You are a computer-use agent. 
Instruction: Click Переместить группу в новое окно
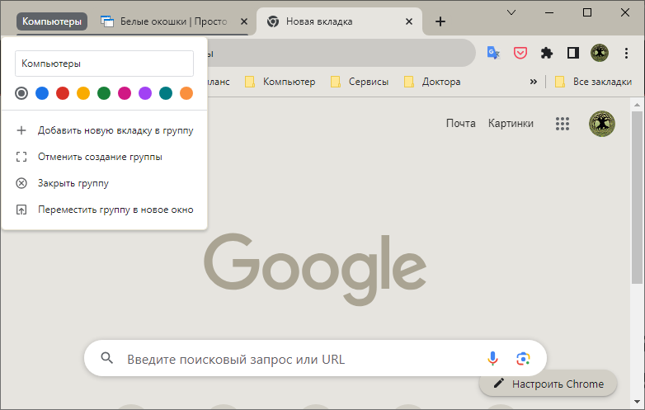pyautogui.click(x=104, y=210)
